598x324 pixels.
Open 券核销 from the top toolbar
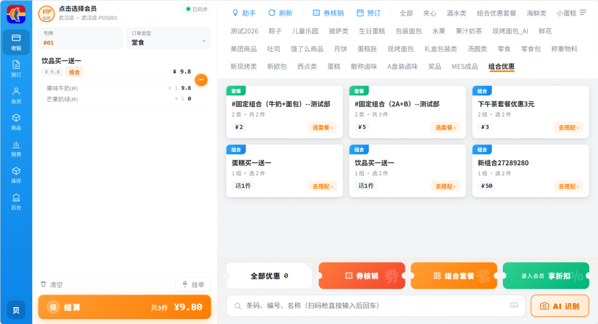pos(328,13)
